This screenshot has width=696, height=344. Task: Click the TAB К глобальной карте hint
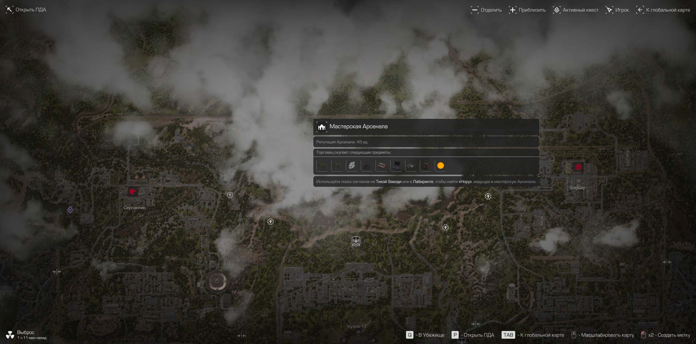pyautogui.click(x=533, y=335)
